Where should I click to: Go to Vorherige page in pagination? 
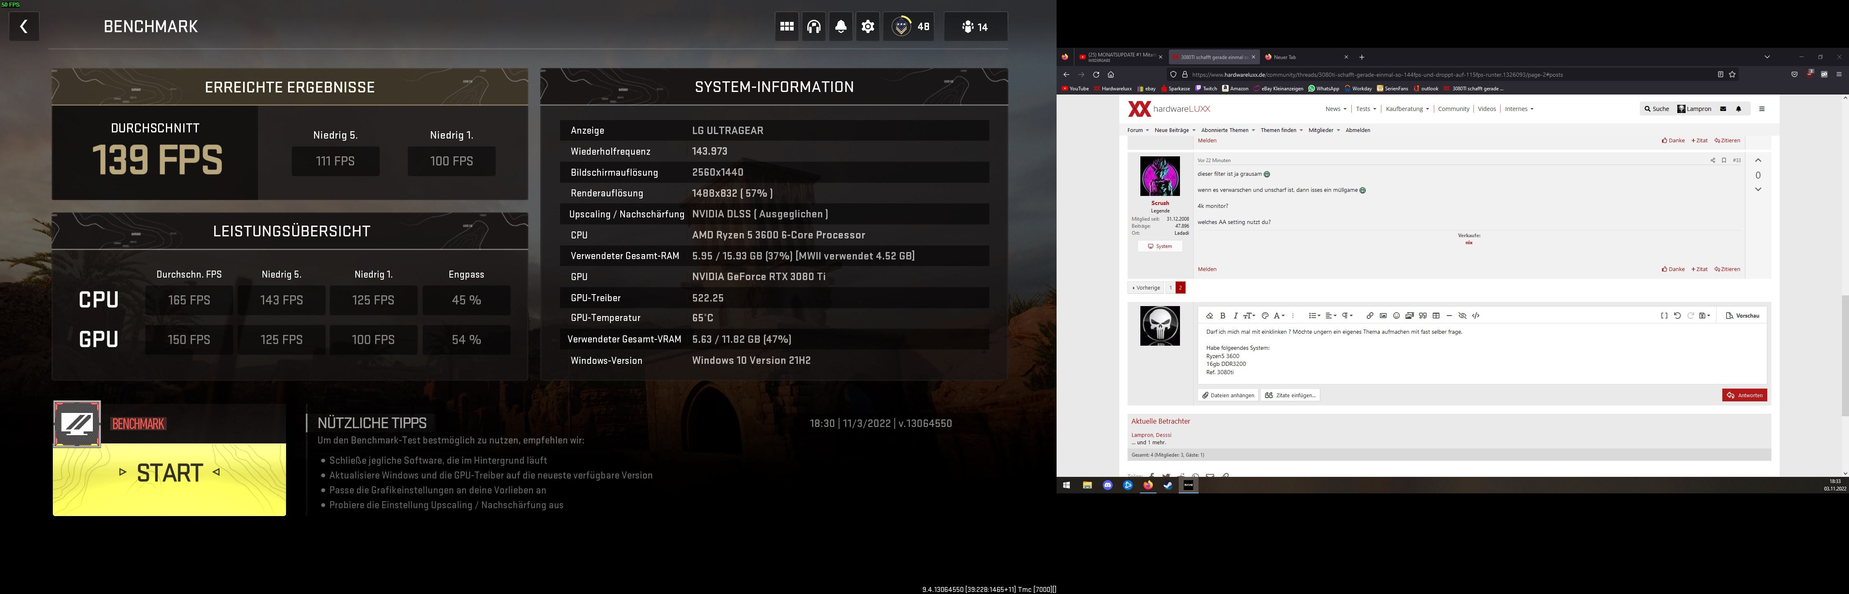point(1145,288)
